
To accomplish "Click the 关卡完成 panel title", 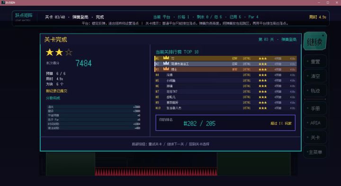I will [x=56, y=40].
